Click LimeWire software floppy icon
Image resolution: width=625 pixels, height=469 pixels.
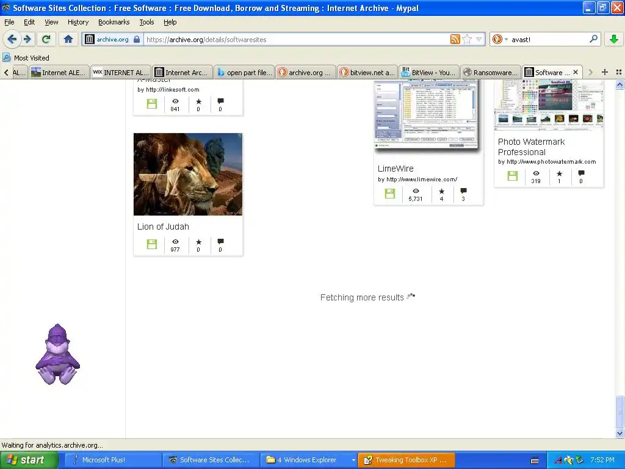point(390,194)
